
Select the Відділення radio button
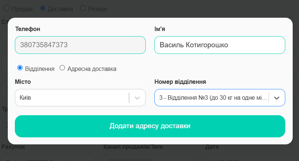click(20, 68)
